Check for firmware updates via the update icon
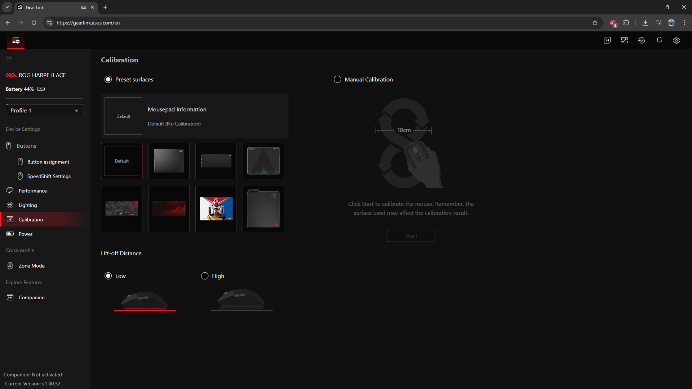The height and width of the screenshot is (389, 692). (x=642, y=40)
